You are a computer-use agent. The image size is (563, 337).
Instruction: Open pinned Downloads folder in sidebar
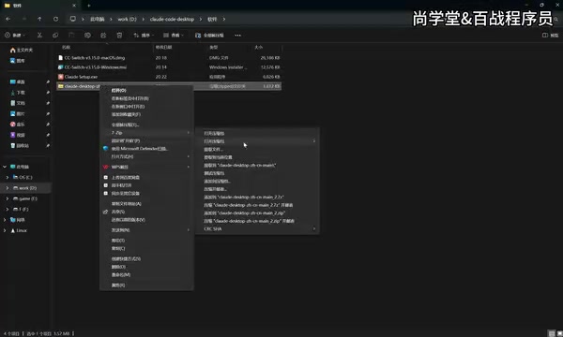17,93
